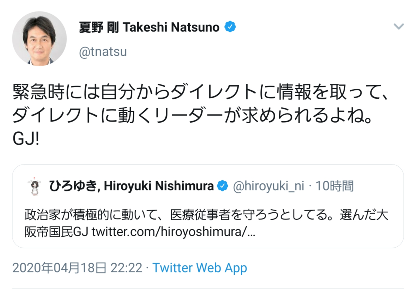Image resolution: width=416 pixels, height=289 pixels.
Task: Click the Twitter Web App source link
Action: pyautogui.click(x=200, y=268)
